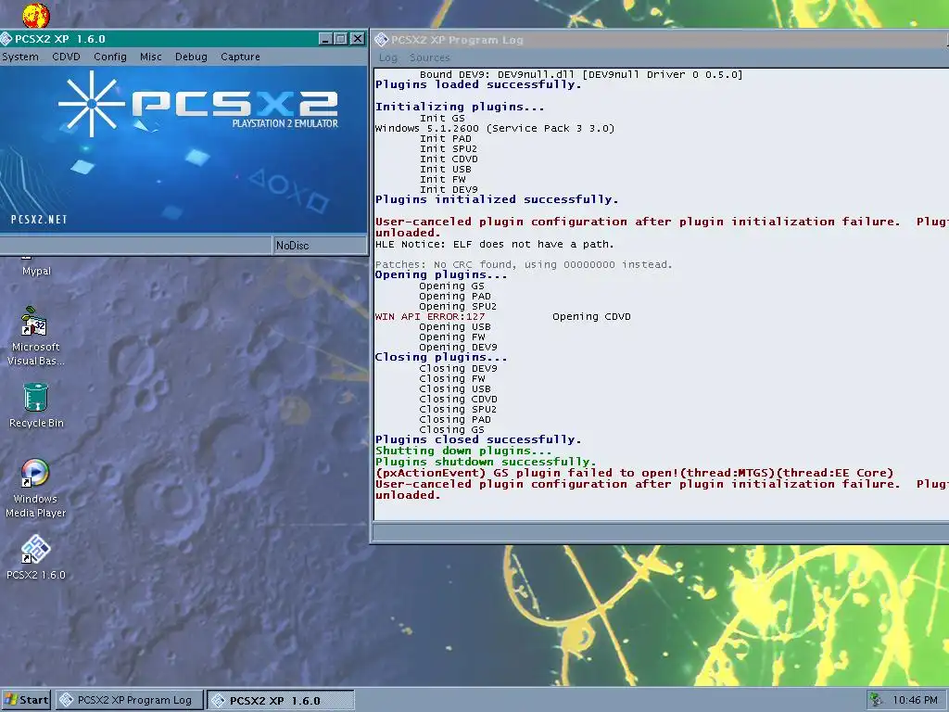Click the 'Shutting down plugins...' log line

463,451
